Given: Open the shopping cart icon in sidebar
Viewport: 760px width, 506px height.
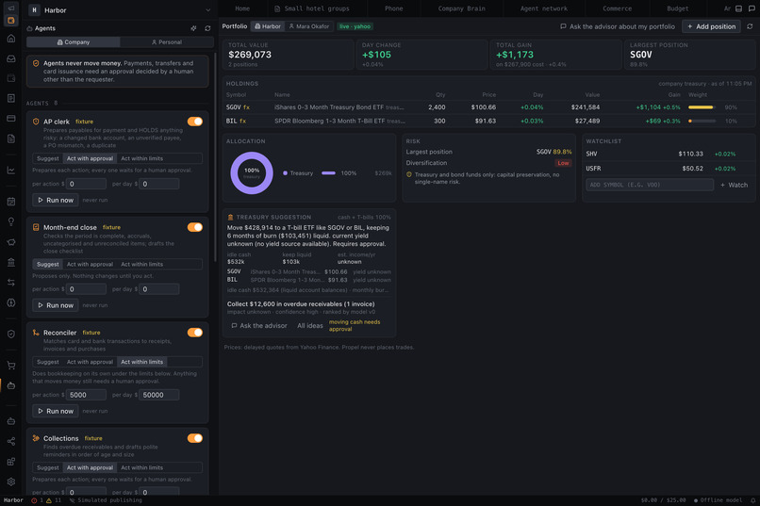Looking at the screenshot, I should [11, 366].
